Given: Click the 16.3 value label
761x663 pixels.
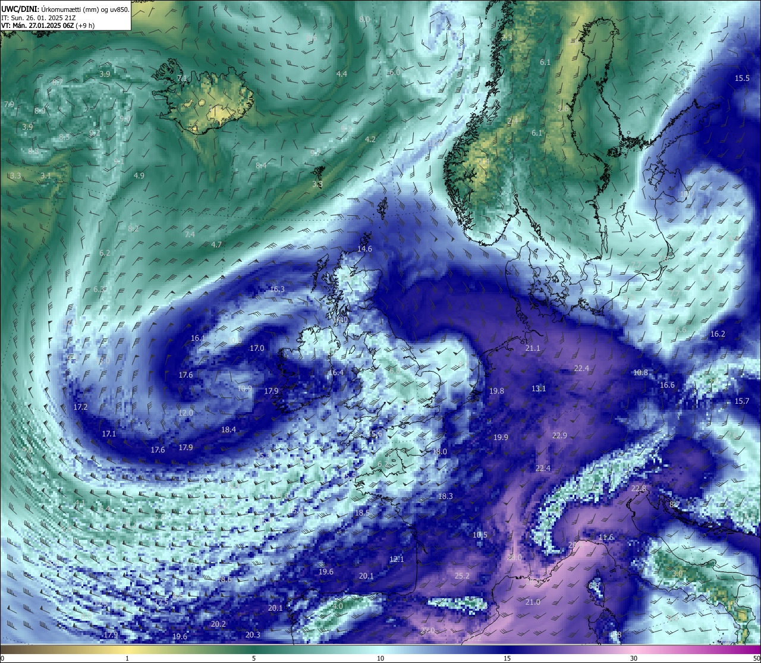Looking at the screenshot, I should click(277, 290).
